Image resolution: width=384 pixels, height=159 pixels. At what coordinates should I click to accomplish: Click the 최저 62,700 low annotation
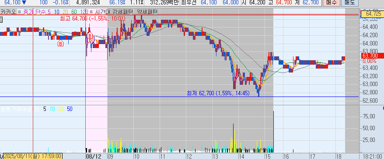[218, 93]
